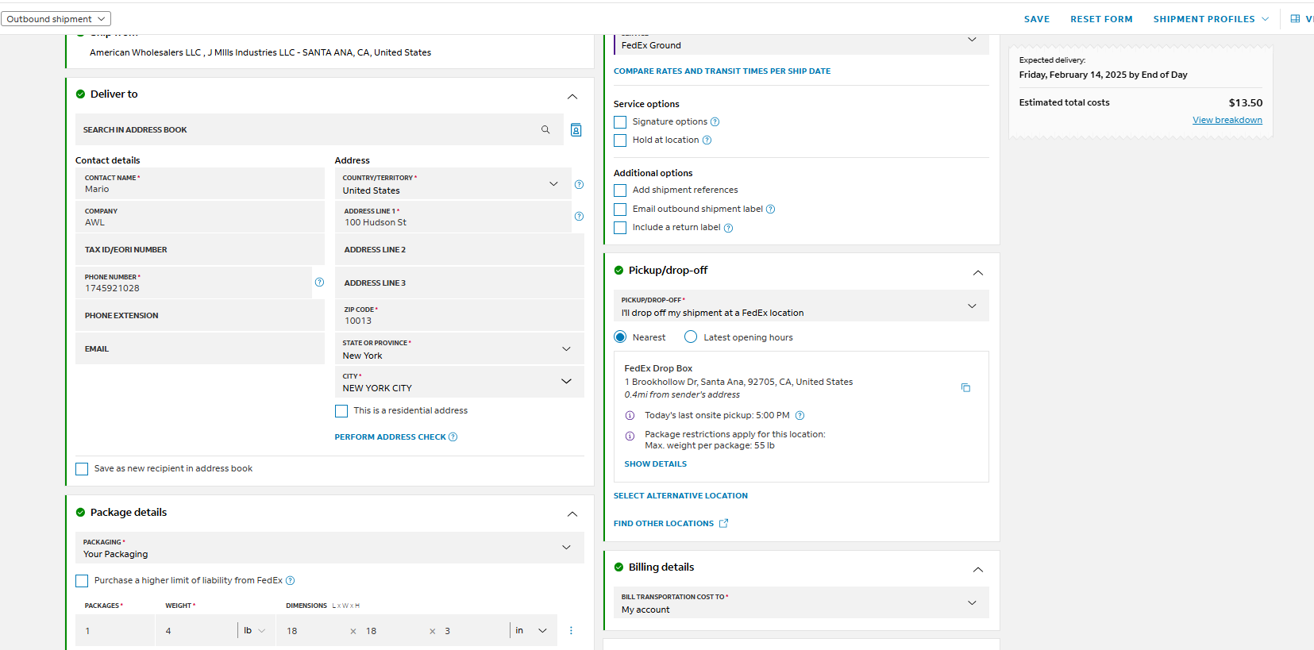Open the City dropdown
Screen dimensions: 1314x650
(x=460, y=382)
